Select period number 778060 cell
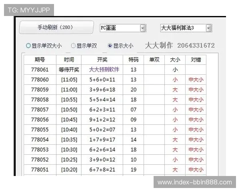Viewport: 240px width, 192px height. [40, 80]
